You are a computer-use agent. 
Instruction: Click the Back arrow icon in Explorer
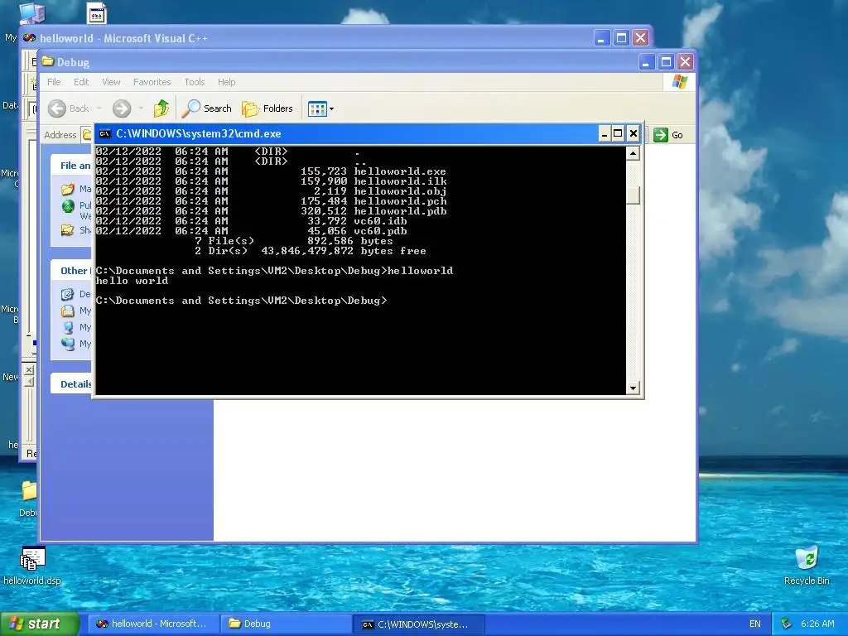tap(57, 108)
